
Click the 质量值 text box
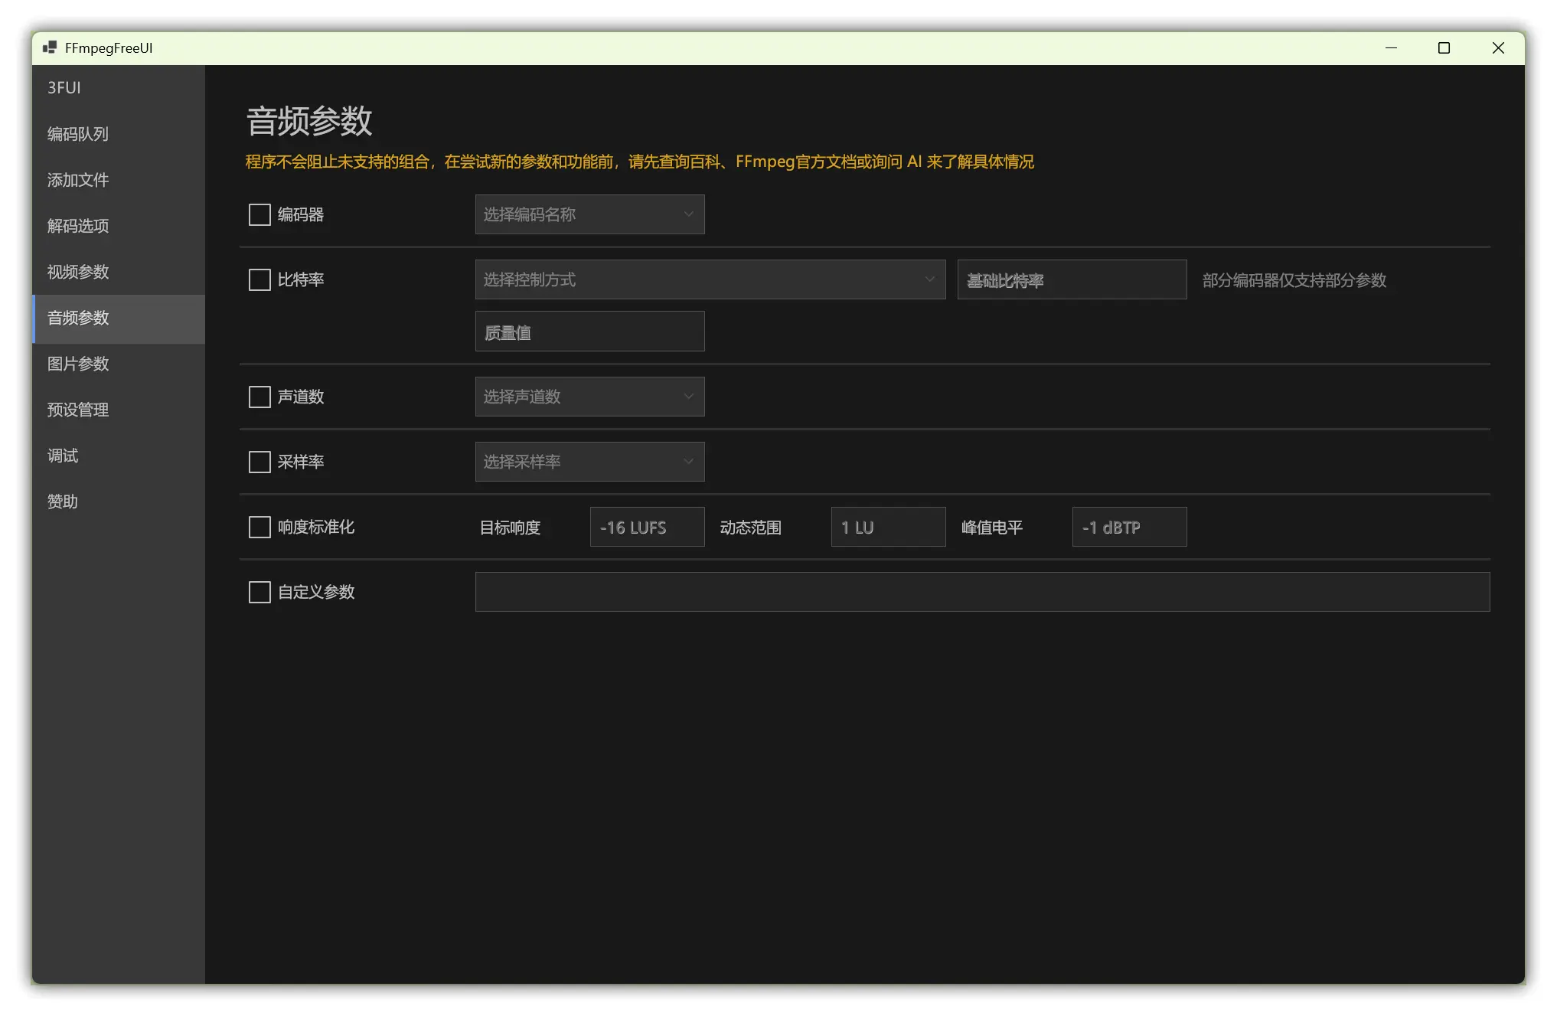click(589, 332)
